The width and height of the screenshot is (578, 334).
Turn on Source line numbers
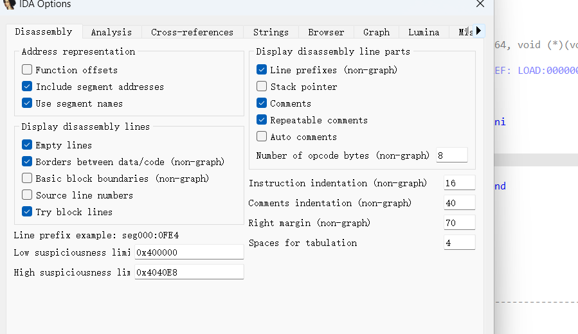click(x=27, y=195)
